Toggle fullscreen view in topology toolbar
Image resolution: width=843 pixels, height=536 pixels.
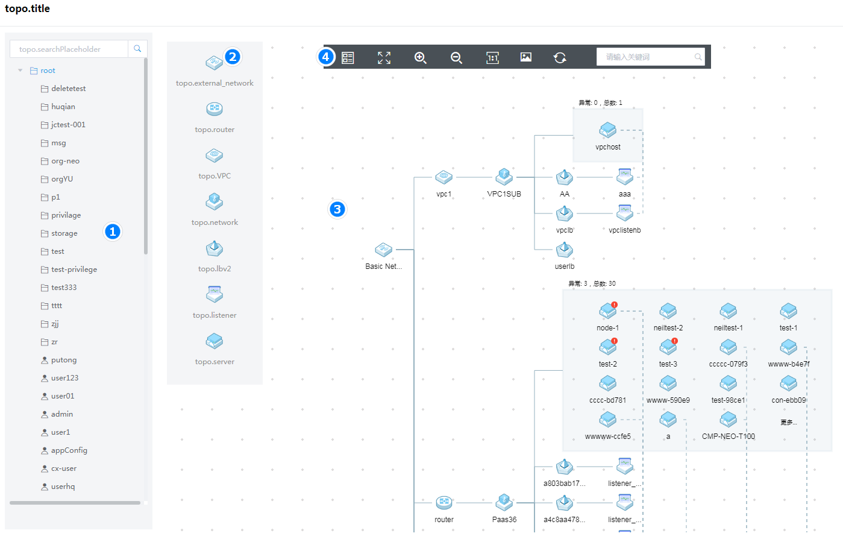tap(384, 57)
